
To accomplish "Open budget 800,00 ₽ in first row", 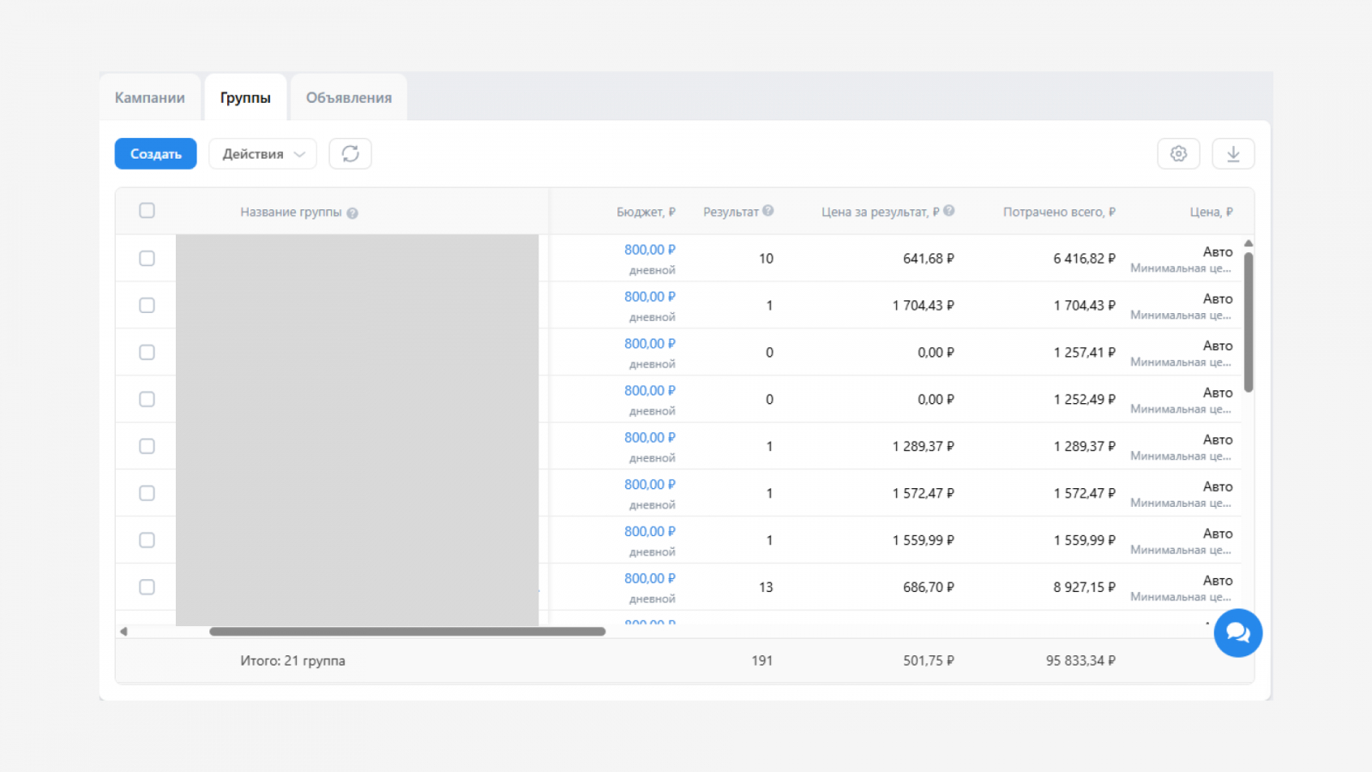I will pos(649,250).
